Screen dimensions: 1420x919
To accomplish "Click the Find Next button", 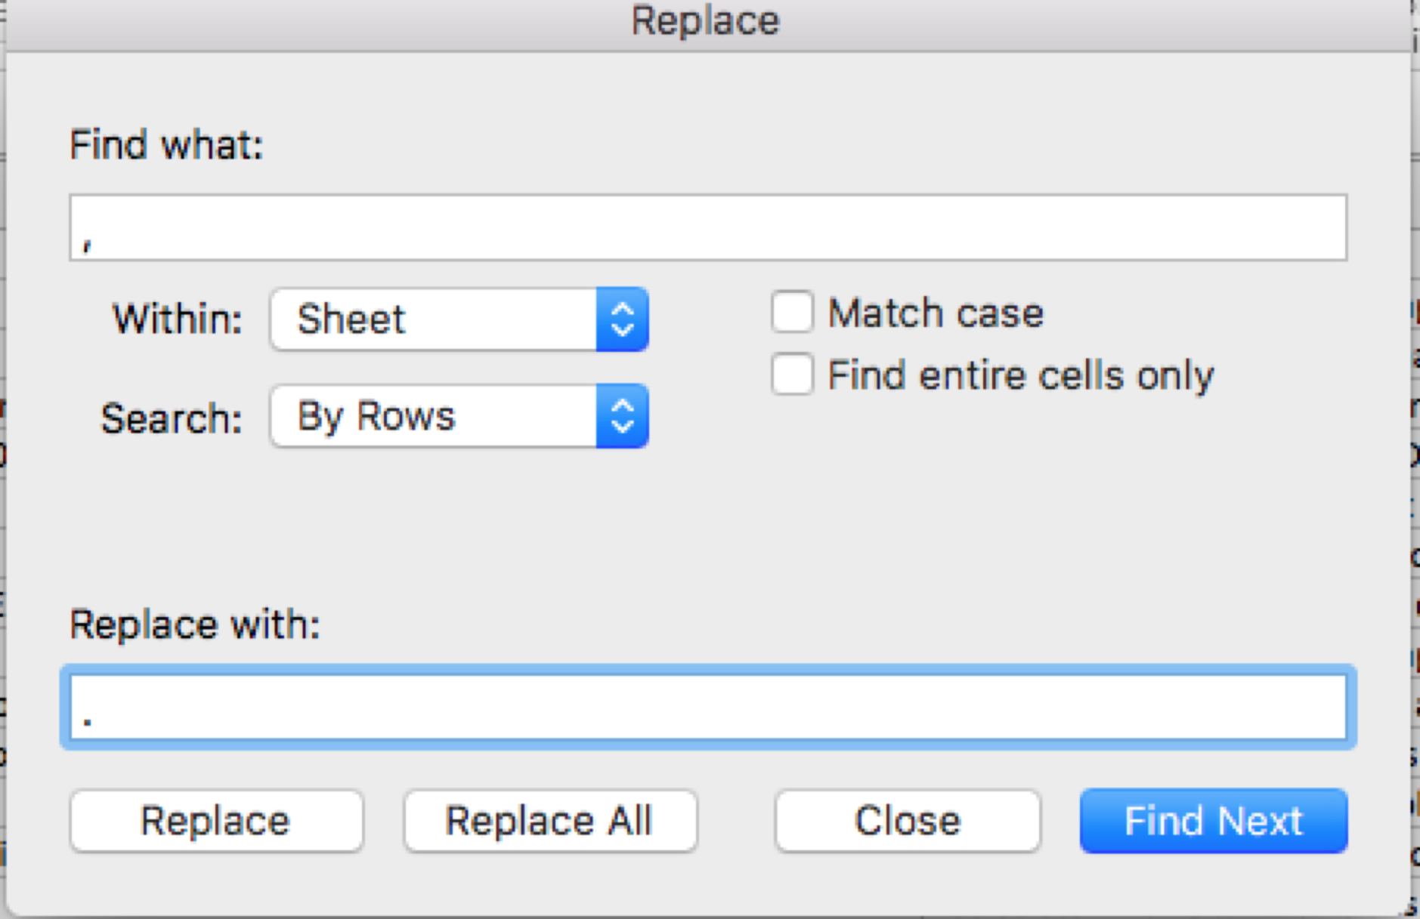I will [1213, 821].
